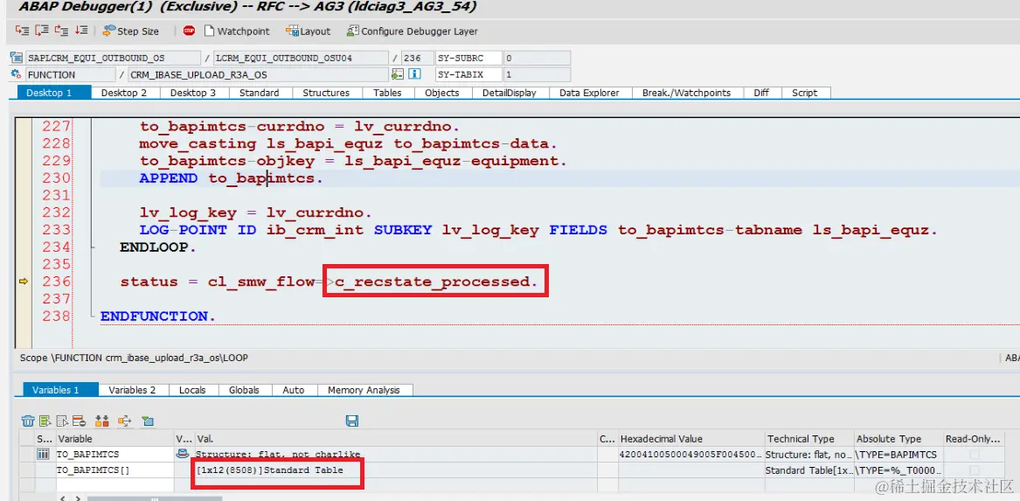Image resolution: width=1020 pixels, height=501 pixels.
Task: Select the Variables 2 tab
Action: (132, 390)
